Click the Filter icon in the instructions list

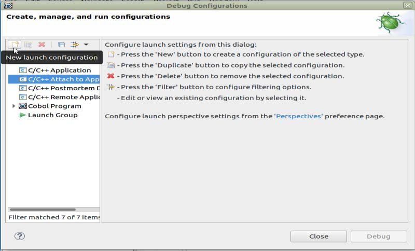click(x=110, y=87)
